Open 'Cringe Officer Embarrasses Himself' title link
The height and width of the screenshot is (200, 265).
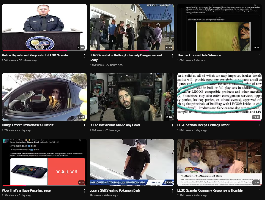(x=28, y=125)
